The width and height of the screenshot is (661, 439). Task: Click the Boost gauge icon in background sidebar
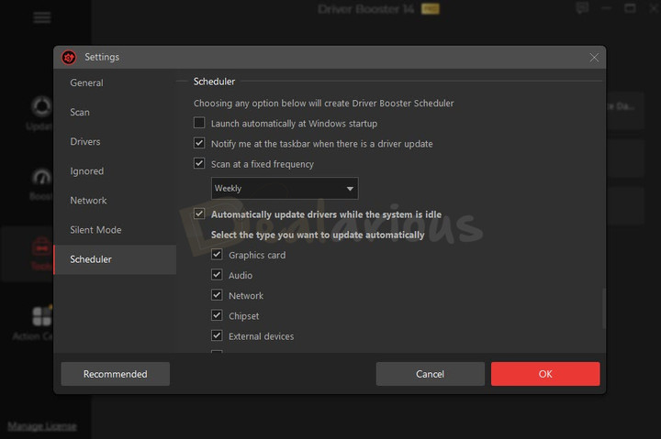pyautogui.click(x=41, y=178)
